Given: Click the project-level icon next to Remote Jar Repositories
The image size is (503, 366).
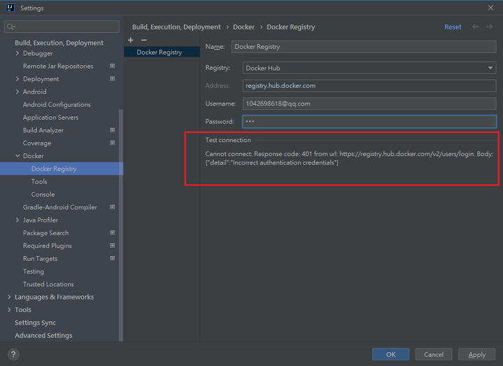Looking at the screenshot, I should coord(112,66).
